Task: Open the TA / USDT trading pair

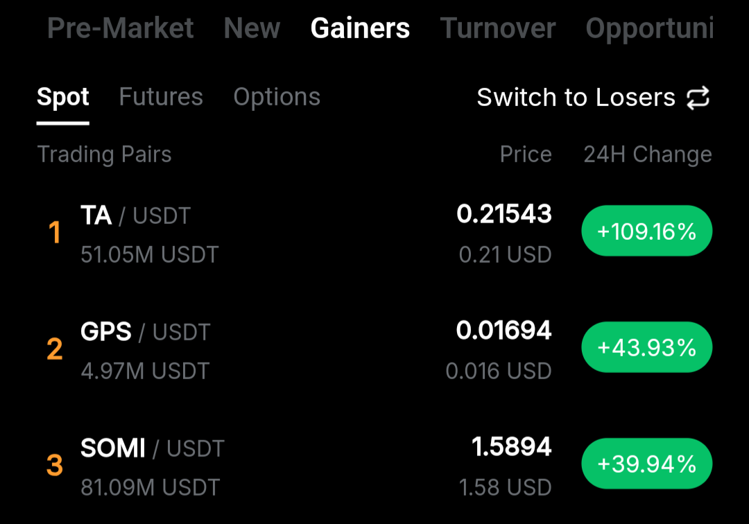Action: tap(135, 216)
